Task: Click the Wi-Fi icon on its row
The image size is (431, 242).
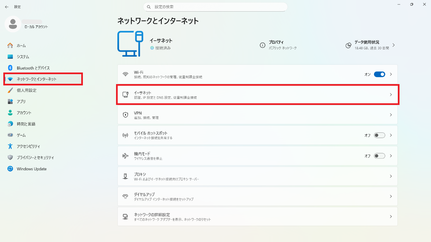Action: pos(126,74)
